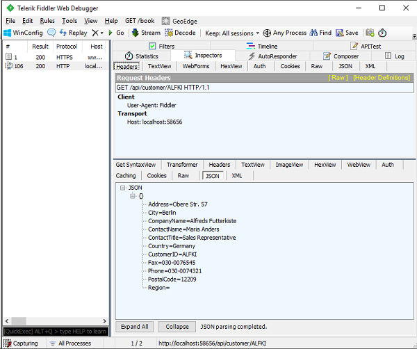This screenshot has width=417, height=349.
Task: Open the Log tab
Action: point(394,56)
